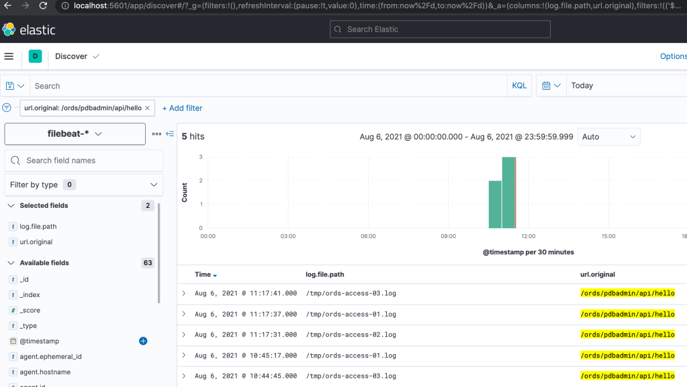This screenshot has width=687, height=387.
Task: Open index pattern three-dots options
Action: click(156, 133)
